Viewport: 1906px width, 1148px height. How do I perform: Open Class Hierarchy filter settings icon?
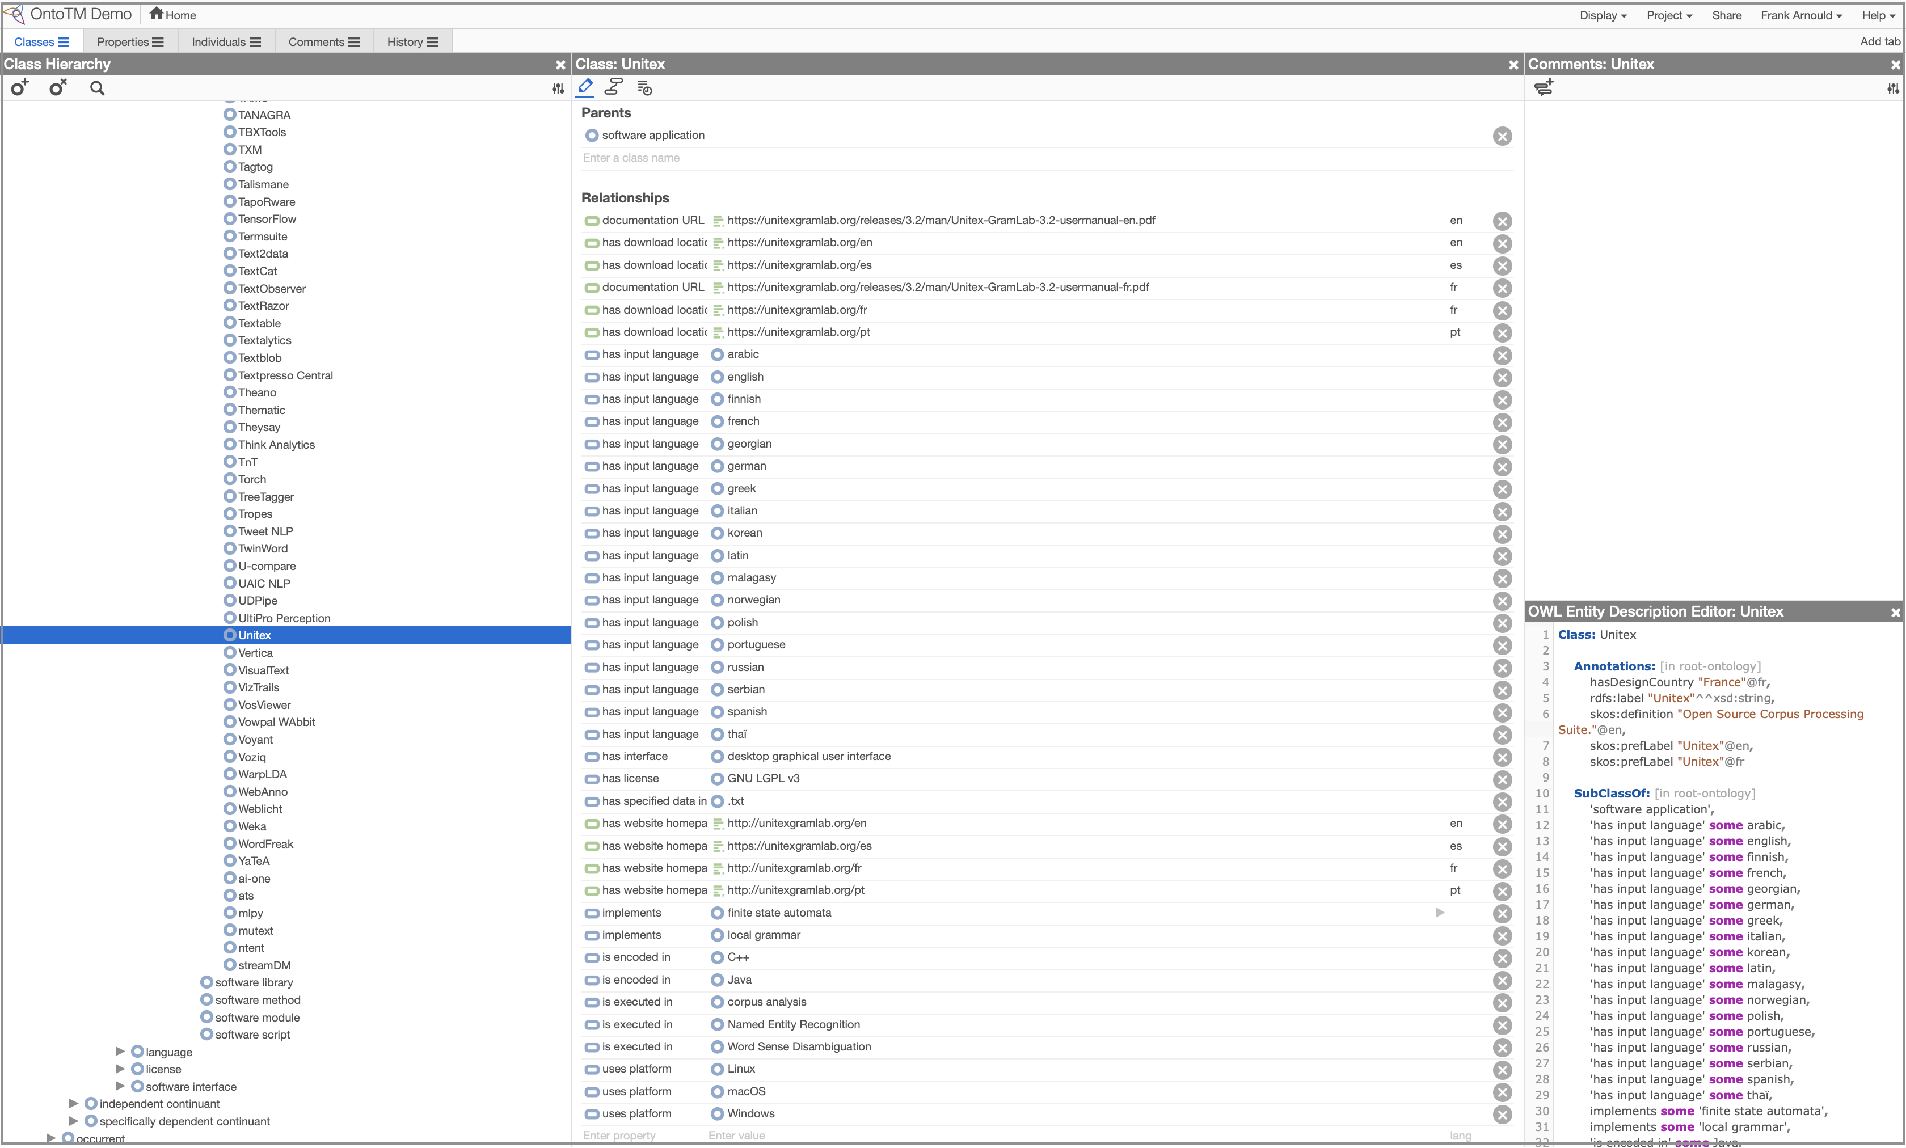(558, 89)
